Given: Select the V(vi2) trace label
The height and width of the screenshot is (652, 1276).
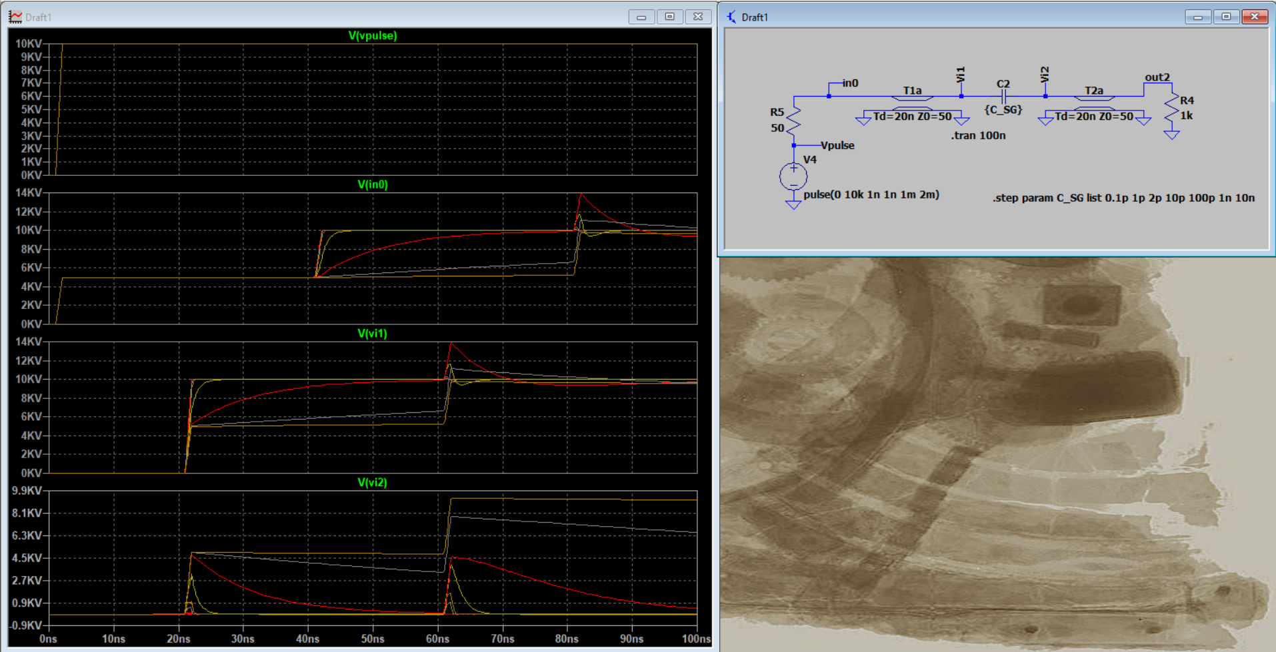Looking at the screenshot, I should tap(372, 482).
